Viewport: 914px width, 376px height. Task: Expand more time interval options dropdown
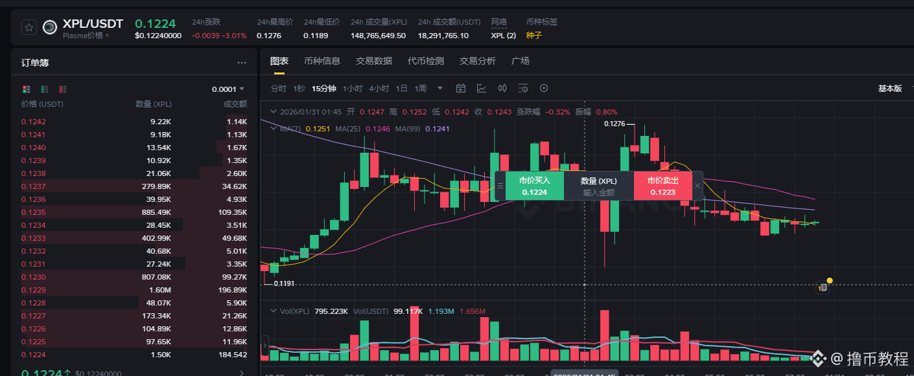440,88
